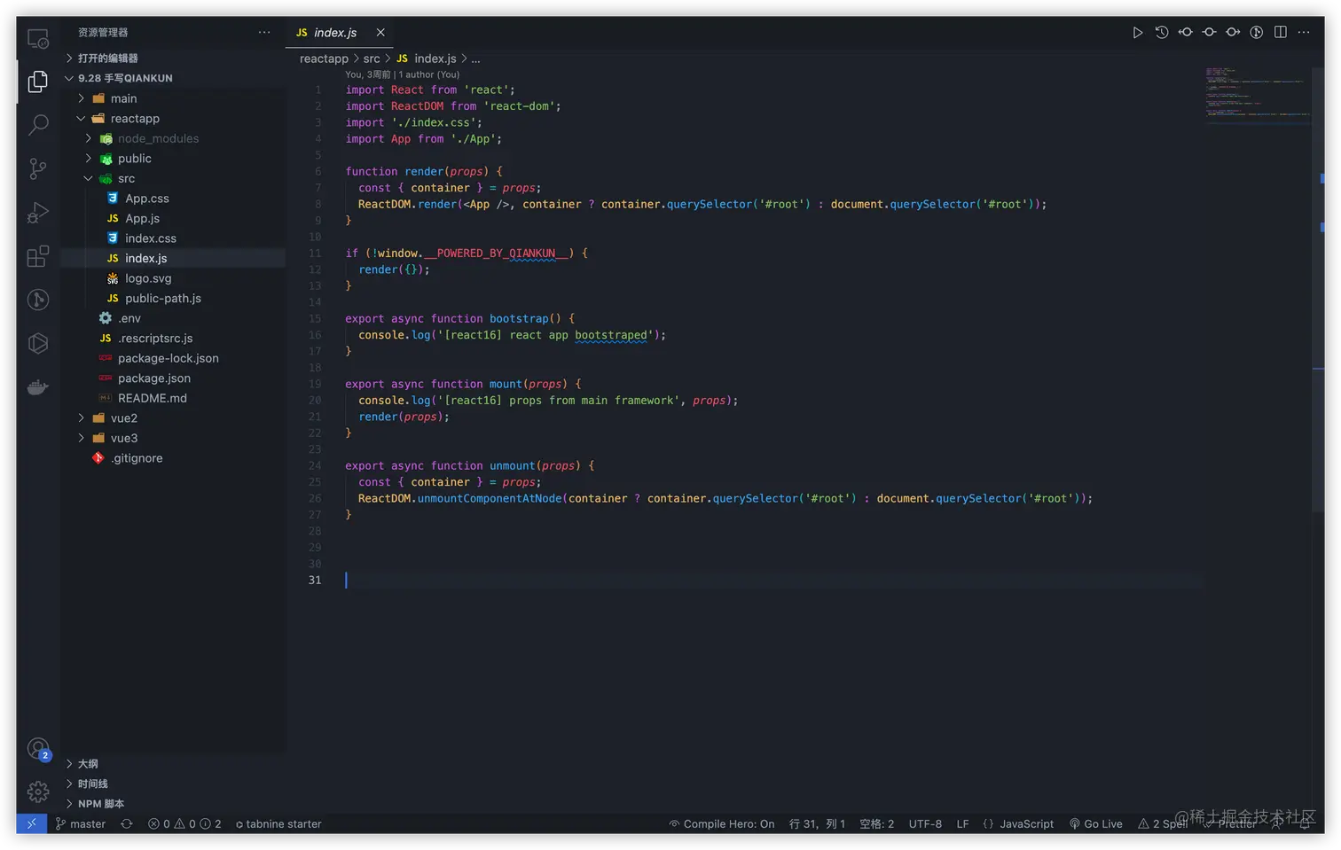Click the middle commit circle icon in the editor toolbar
This screenshot has height=850, width=1341.
[x=1209, y=33]
